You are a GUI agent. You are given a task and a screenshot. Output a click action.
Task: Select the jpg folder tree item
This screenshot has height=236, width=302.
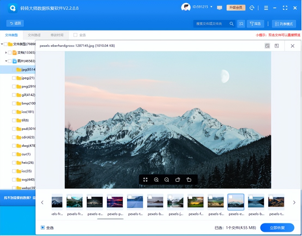pos(18,70)
